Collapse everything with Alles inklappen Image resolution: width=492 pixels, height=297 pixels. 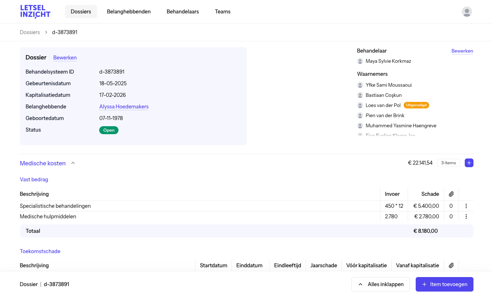coord(380,284)
